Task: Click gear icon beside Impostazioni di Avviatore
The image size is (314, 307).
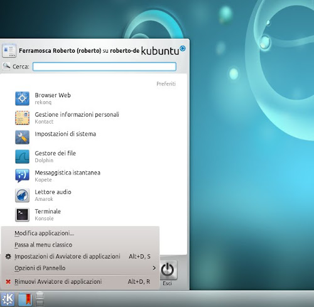Action: click(8, 256)
